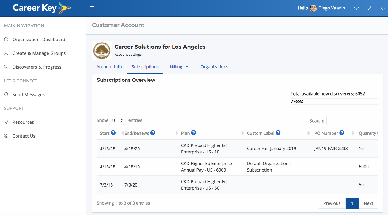This screenshot has width=388, height=215.
Task: Open the settings gear icon
Action: click(356, 8)
